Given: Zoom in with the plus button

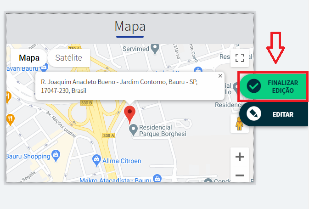Looking at the screenshot, I should click(x=239, y=157).
